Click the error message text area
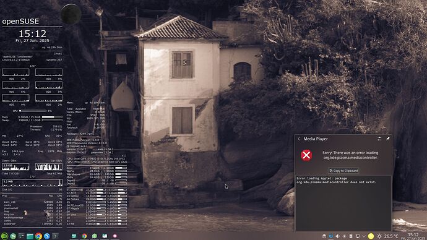Image resolution: width=427 pixels, height=240 pixels. tap(343, 203)
